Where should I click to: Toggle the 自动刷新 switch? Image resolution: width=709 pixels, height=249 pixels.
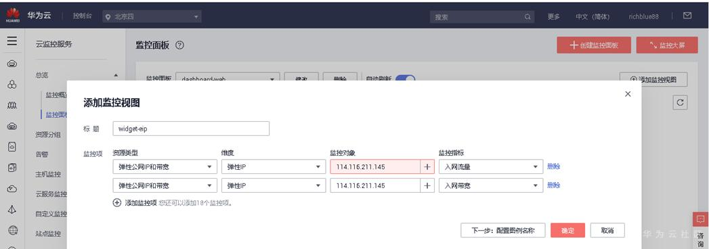(x=405, y=78)
